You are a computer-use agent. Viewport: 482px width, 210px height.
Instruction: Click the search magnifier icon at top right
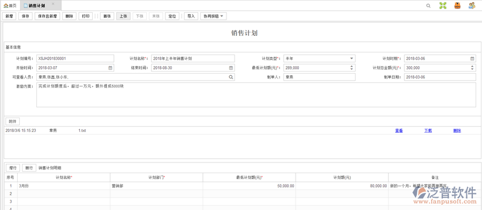coord(428,5)
